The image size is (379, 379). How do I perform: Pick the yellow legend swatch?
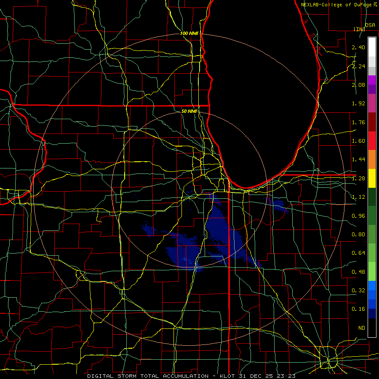click(372, 178)
